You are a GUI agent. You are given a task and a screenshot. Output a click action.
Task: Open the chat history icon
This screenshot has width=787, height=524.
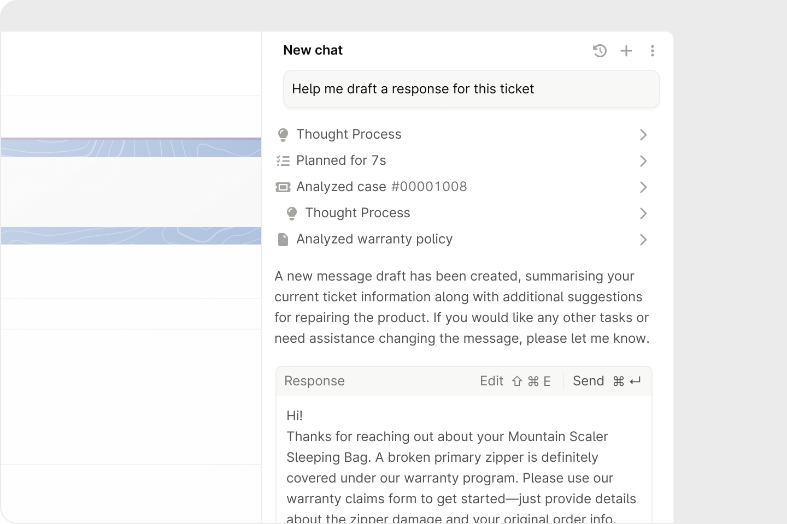(x=600, y=50)
